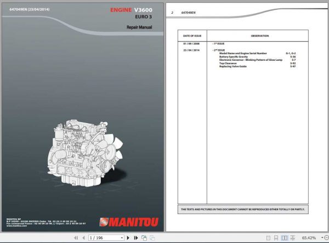Screen dimensions: 329x243
Task: Select continuous page view mode
Action: pos(276,238)
